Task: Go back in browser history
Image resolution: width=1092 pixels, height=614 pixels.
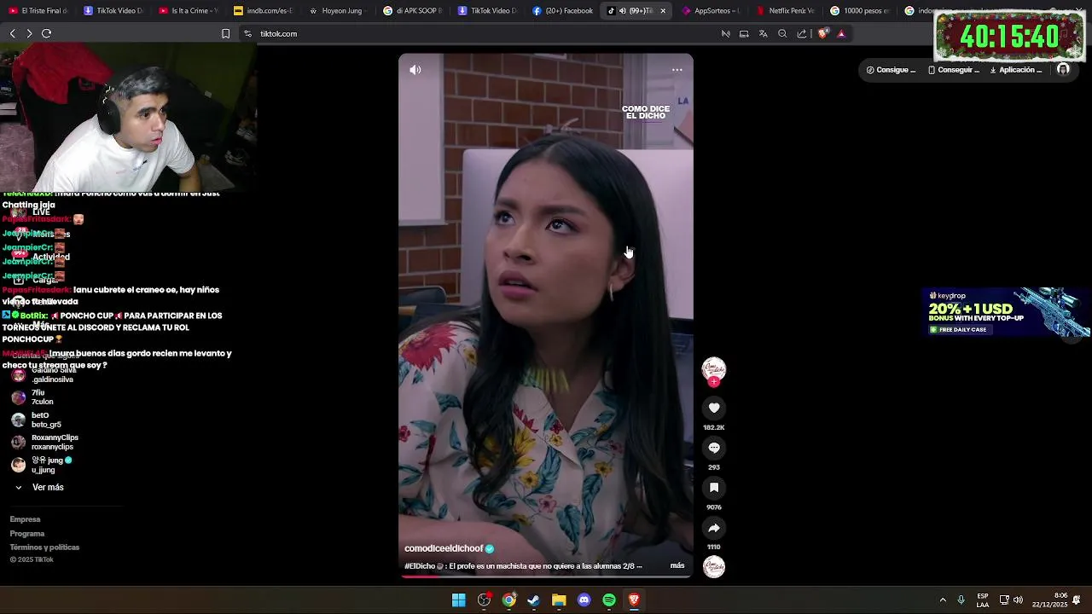Action: pos(13,33)
